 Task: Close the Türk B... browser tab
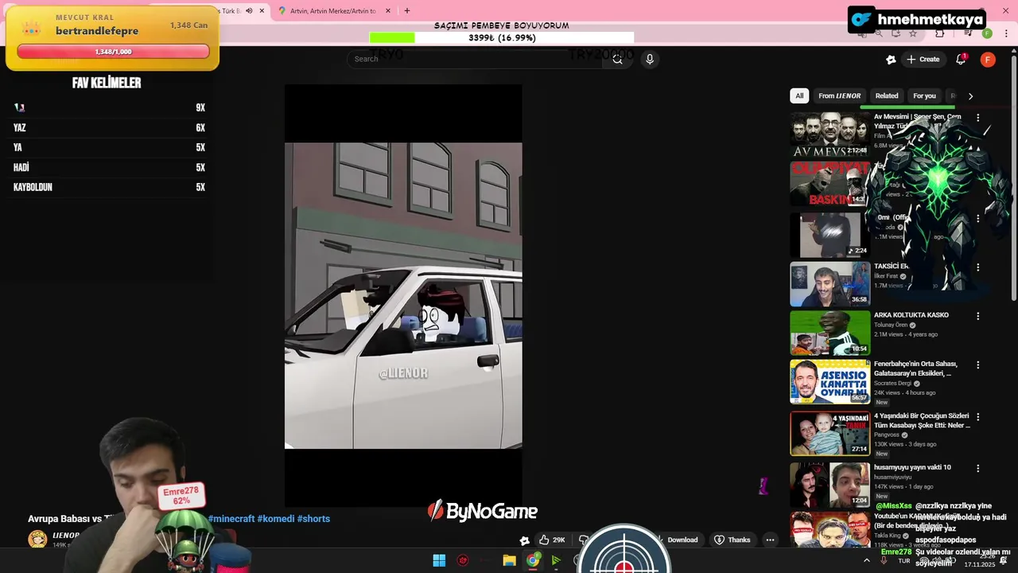tap(262, 11)
